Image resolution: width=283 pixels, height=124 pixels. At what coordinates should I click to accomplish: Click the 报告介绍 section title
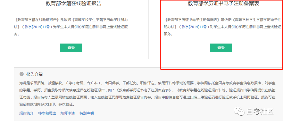click(34, 74)
